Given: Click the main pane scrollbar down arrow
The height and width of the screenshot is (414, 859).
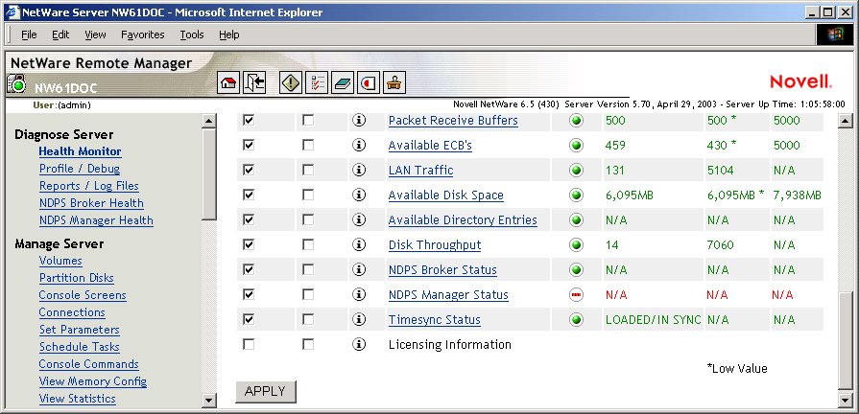Looking at the screenshot, I should click(846, 400).
